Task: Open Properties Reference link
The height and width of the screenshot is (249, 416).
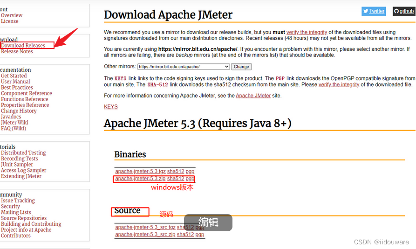Action: click(x=25, y=105)
